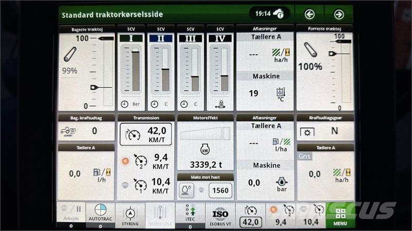Open the Motoreffekt panel header

pos(205,118)
